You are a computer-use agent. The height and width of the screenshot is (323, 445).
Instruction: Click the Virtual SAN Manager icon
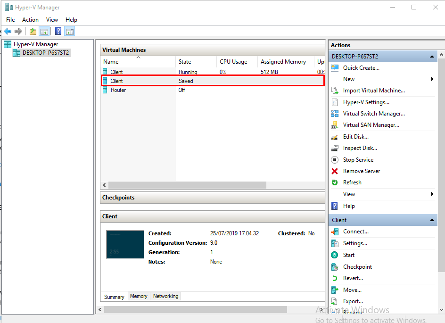click(x=335, y=125)
